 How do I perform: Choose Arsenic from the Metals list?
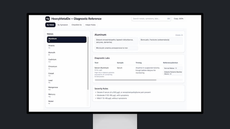pos(67,47)
